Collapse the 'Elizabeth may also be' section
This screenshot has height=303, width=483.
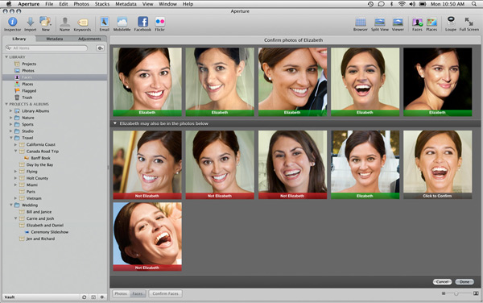115,123
